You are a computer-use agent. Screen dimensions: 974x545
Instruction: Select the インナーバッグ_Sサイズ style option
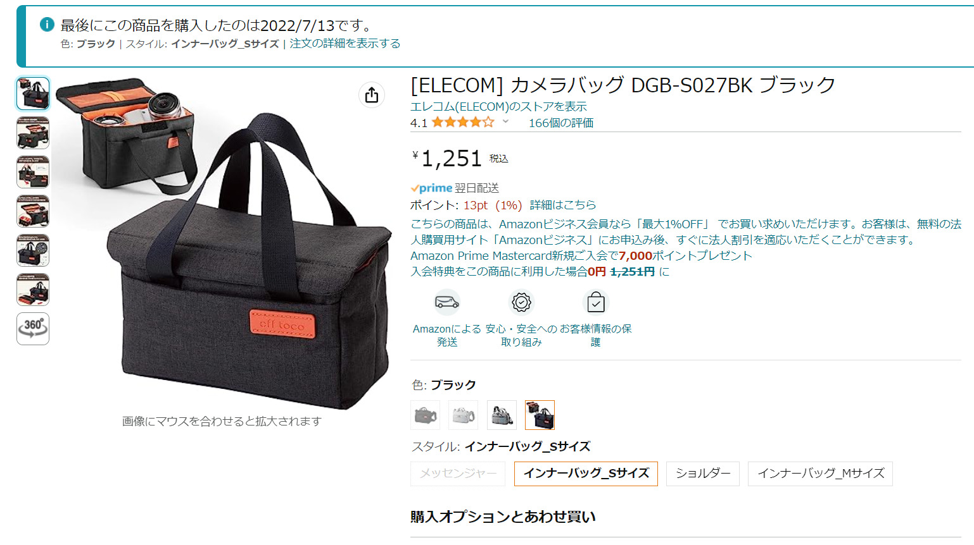(586, 474)
